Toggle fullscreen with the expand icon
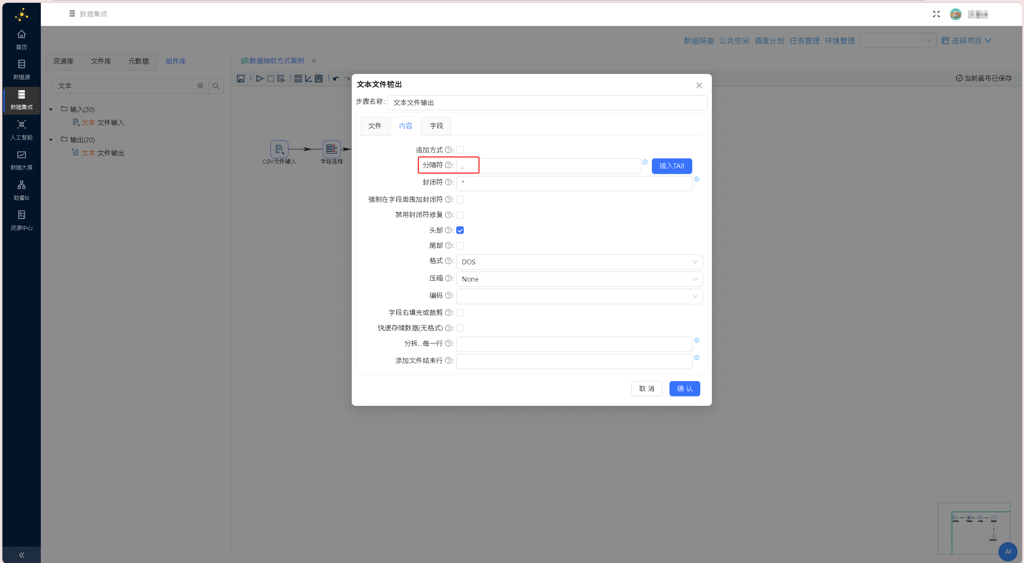 tap(936, 14)
